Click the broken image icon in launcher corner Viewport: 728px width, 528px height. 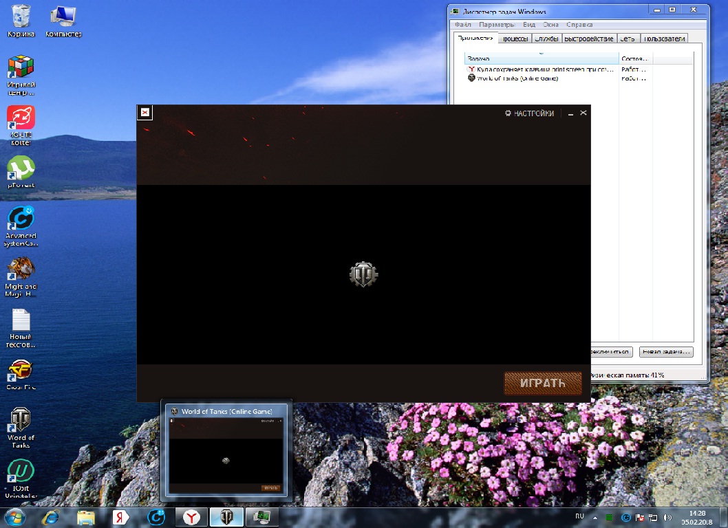point(145,113)
